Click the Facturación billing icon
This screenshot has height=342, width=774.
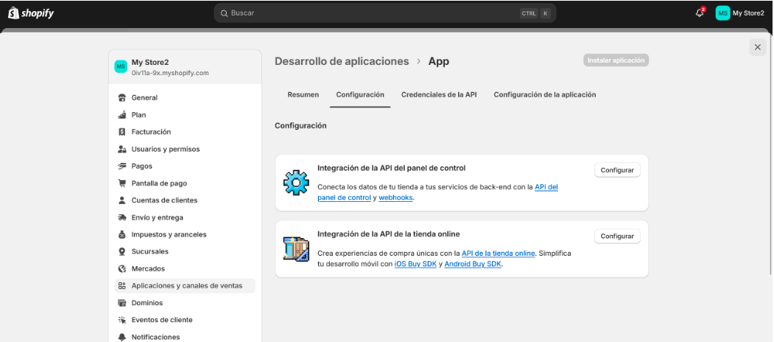point(122,132)
